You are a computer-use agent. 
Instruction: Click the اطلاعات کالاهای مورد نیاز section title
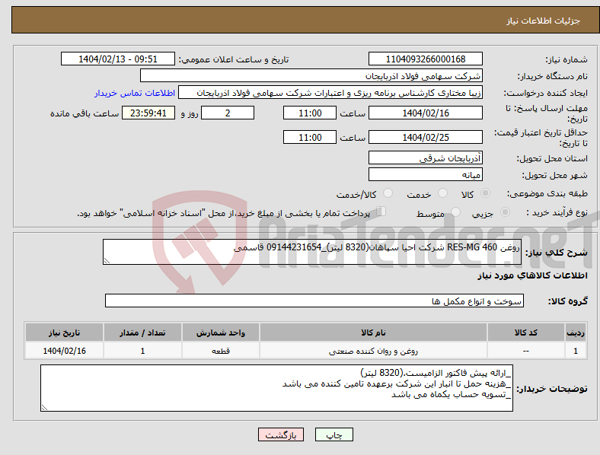pos(532,275)
